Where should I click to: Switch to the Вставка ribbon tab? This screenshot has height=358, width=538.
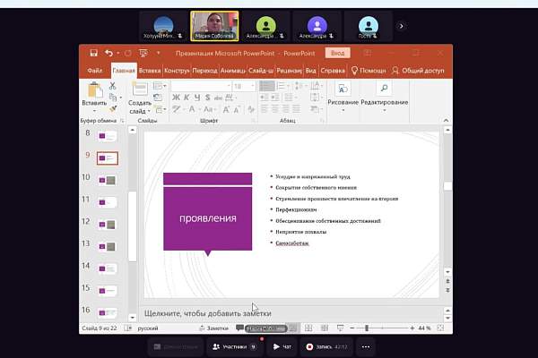point(150,71)
